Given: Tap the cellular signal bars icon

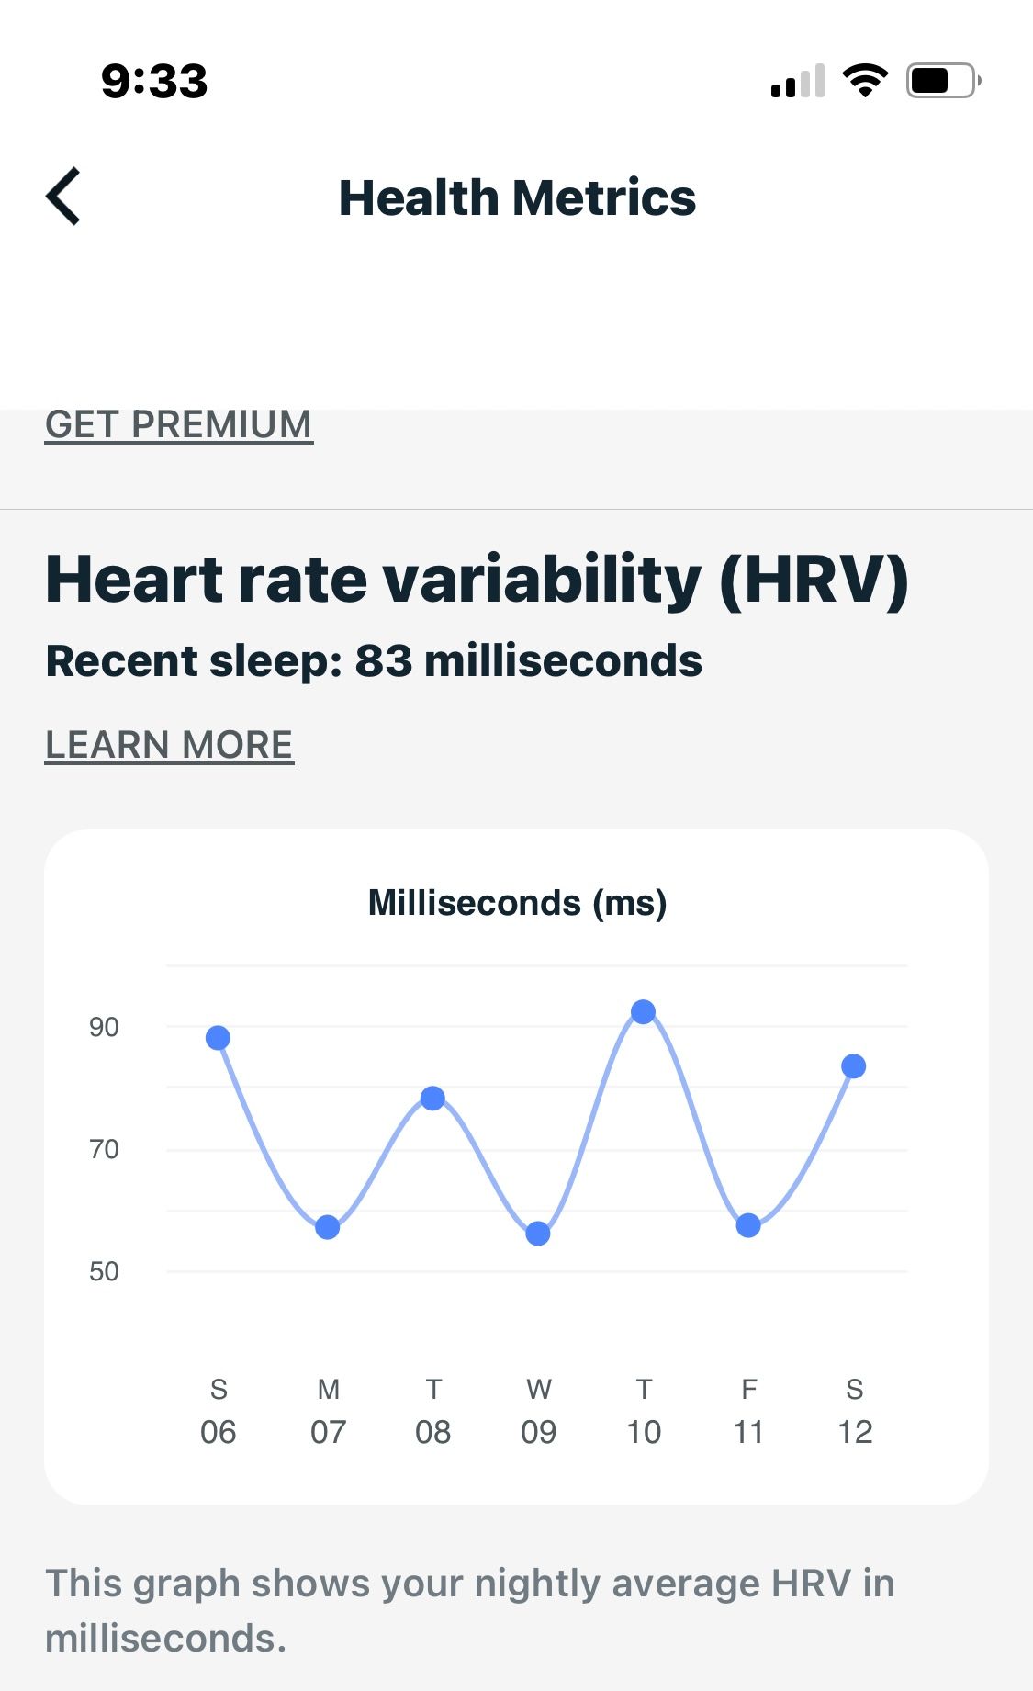Looking at the screenshot, I should pos(797,81).
